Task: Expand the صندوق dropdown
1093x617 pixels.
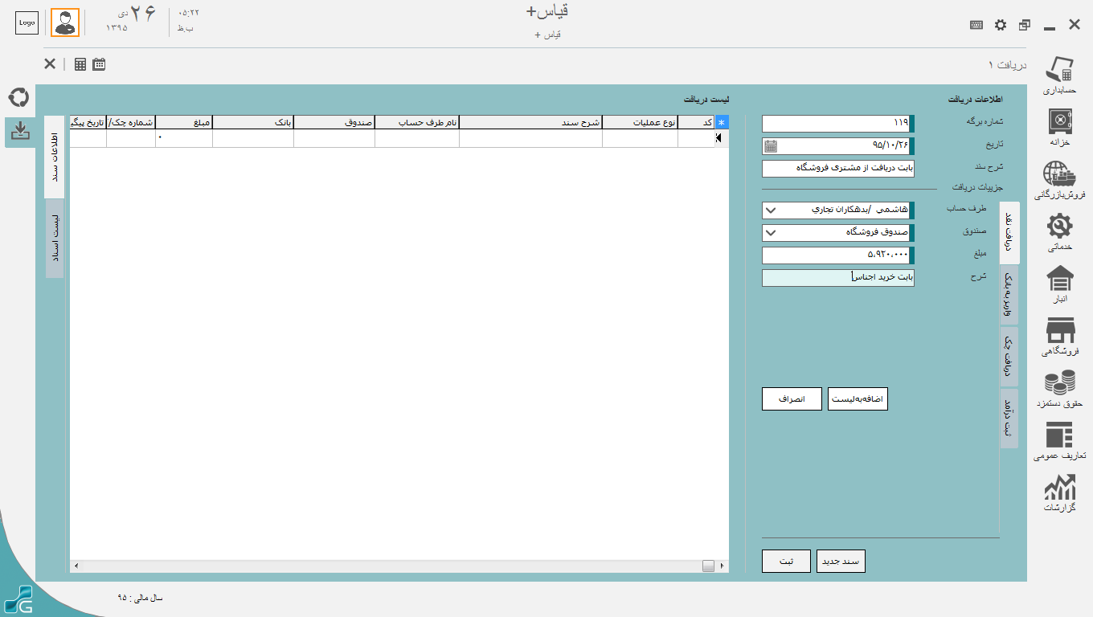Action: 770,233
